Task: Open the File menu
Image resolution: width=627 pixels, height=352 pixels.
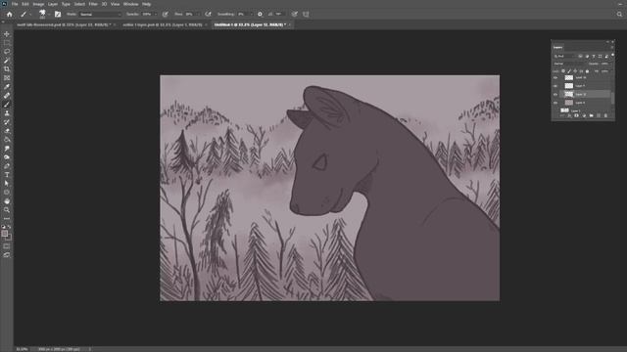Action: point(15,4)
